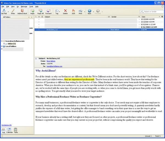Viewport: 165px width, 141px height.
Task: Open the column picker icon
Action: click(x=162, y=17)
